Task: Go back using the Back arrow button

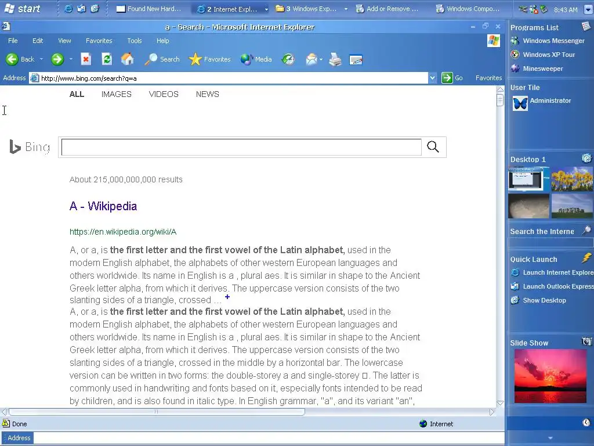Action: (x=20, y=59)
